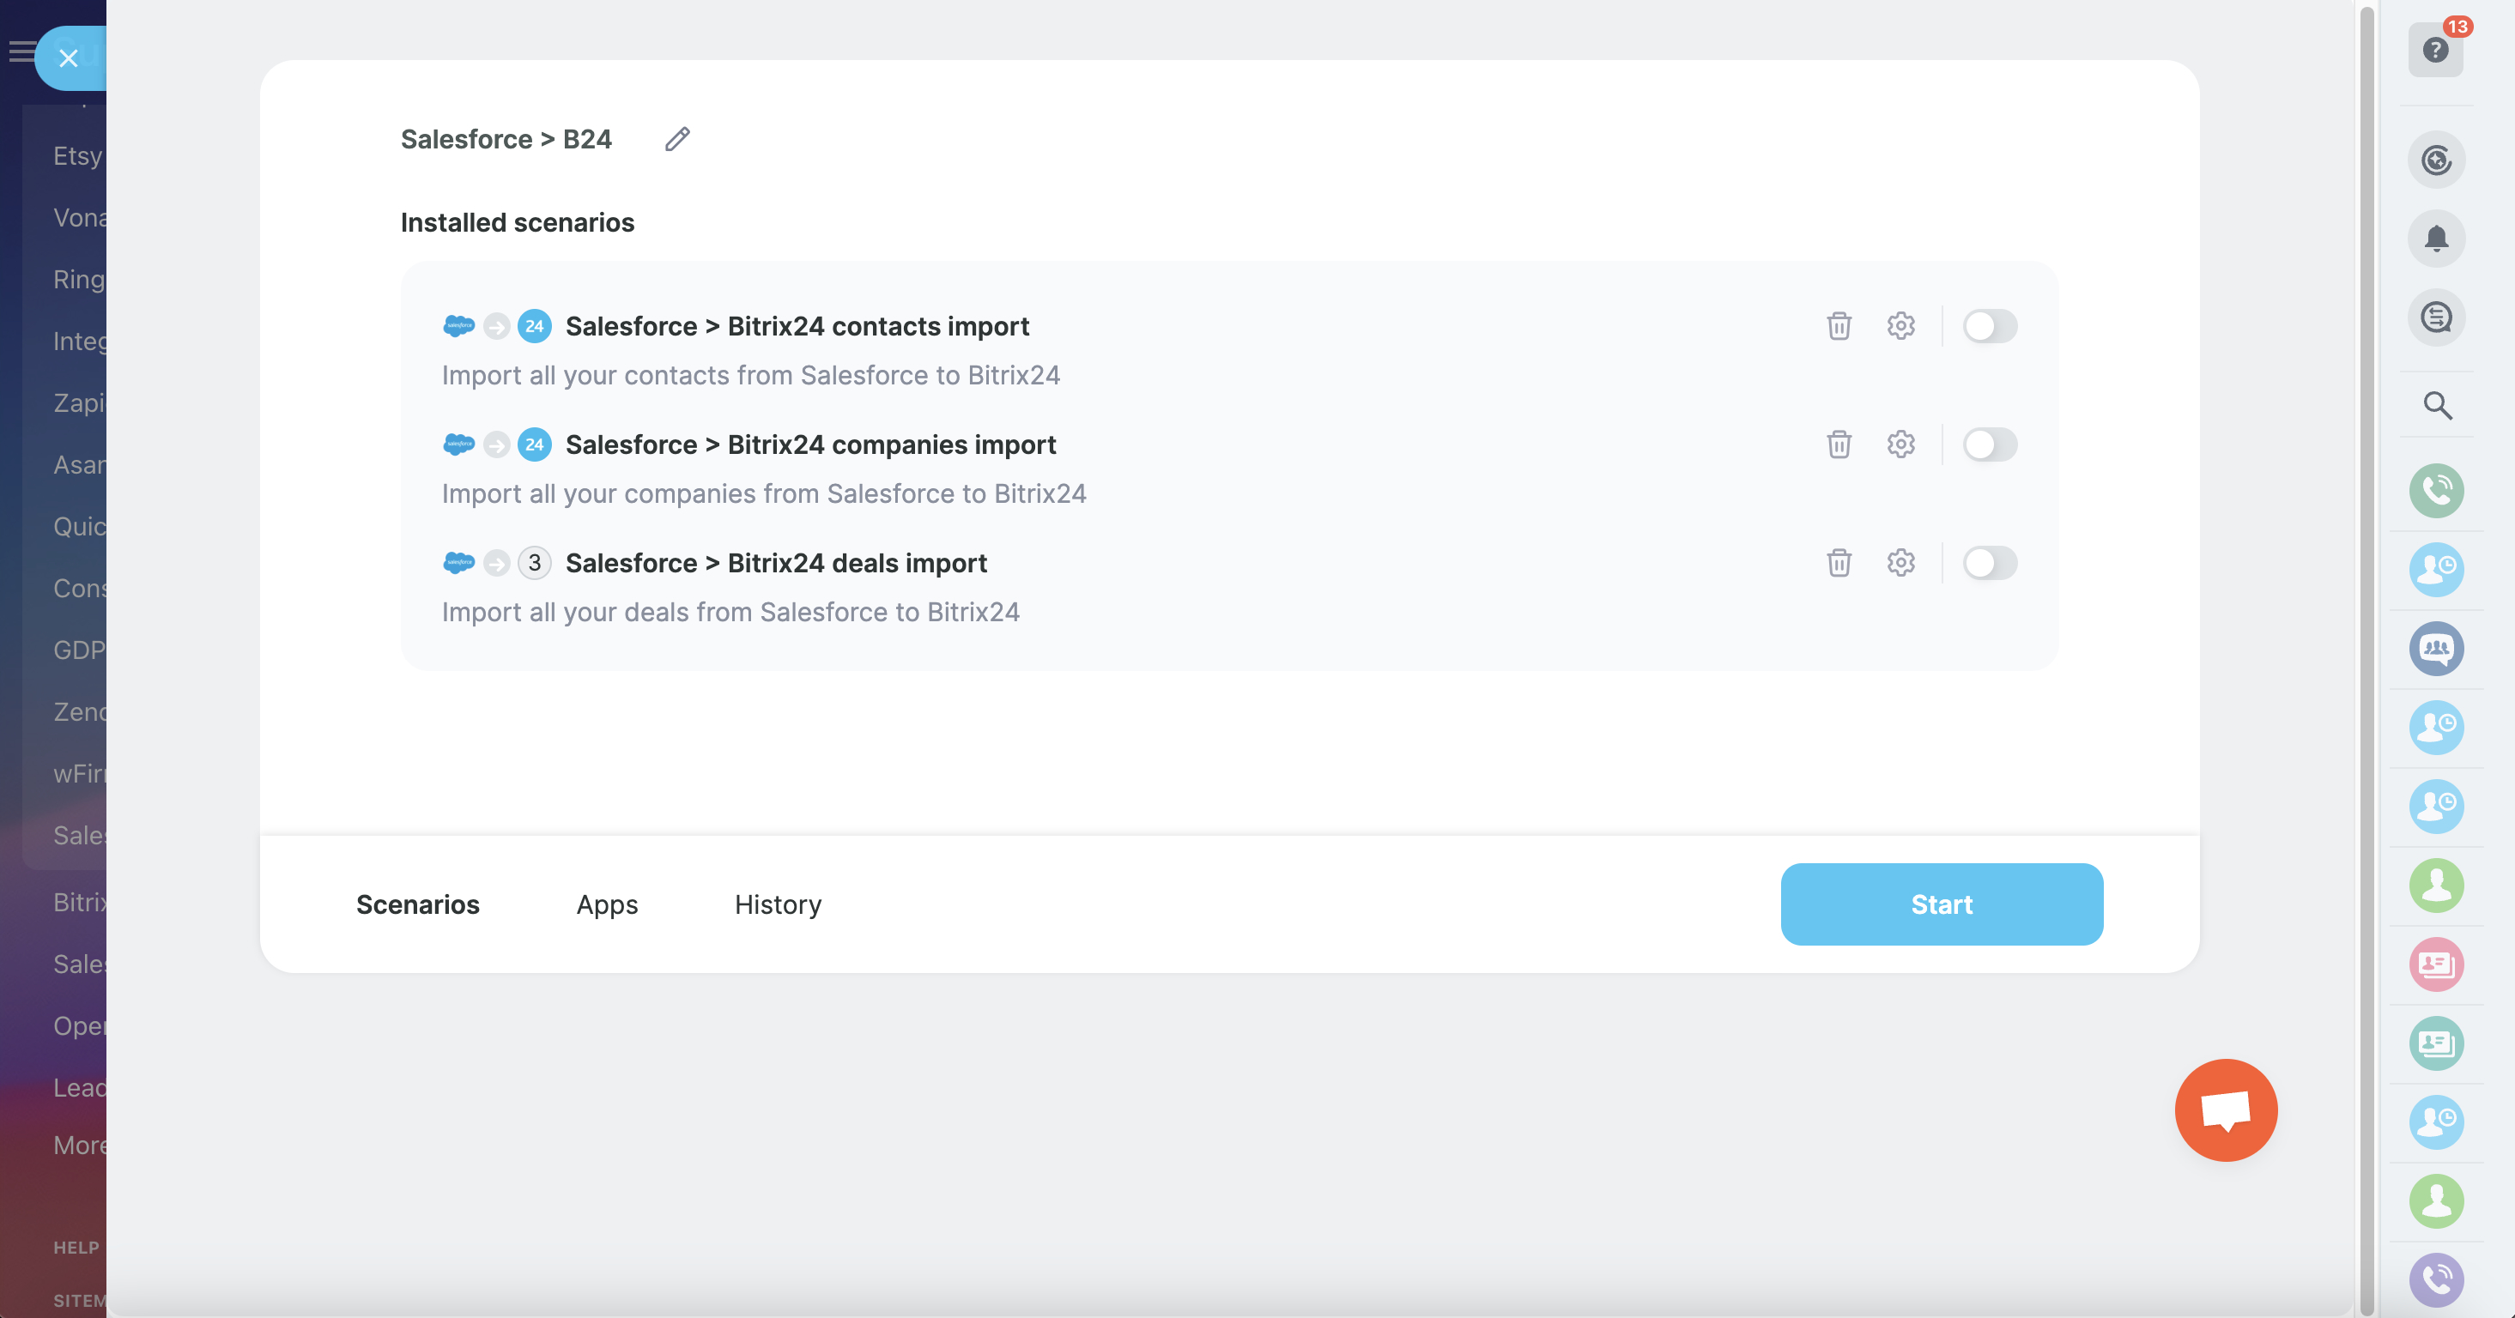The height and width of the screenshot is (1318, 2515).
Task: Delete the contacts import scenario
Action: click(x=1839, y=326)
